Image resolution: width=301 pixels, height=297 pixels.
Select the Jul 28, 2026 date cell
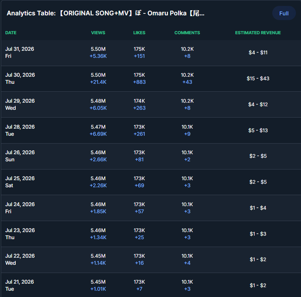coord(20,130)
